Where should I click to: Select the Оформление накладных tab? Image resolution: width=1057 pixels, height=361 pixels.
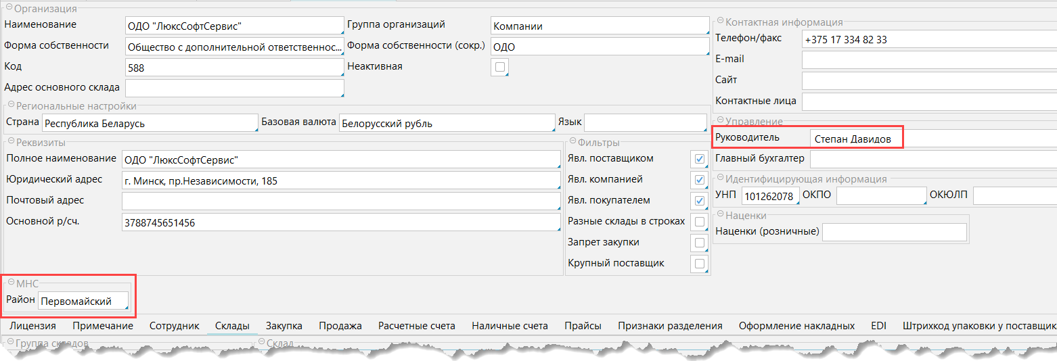(796, 326)
